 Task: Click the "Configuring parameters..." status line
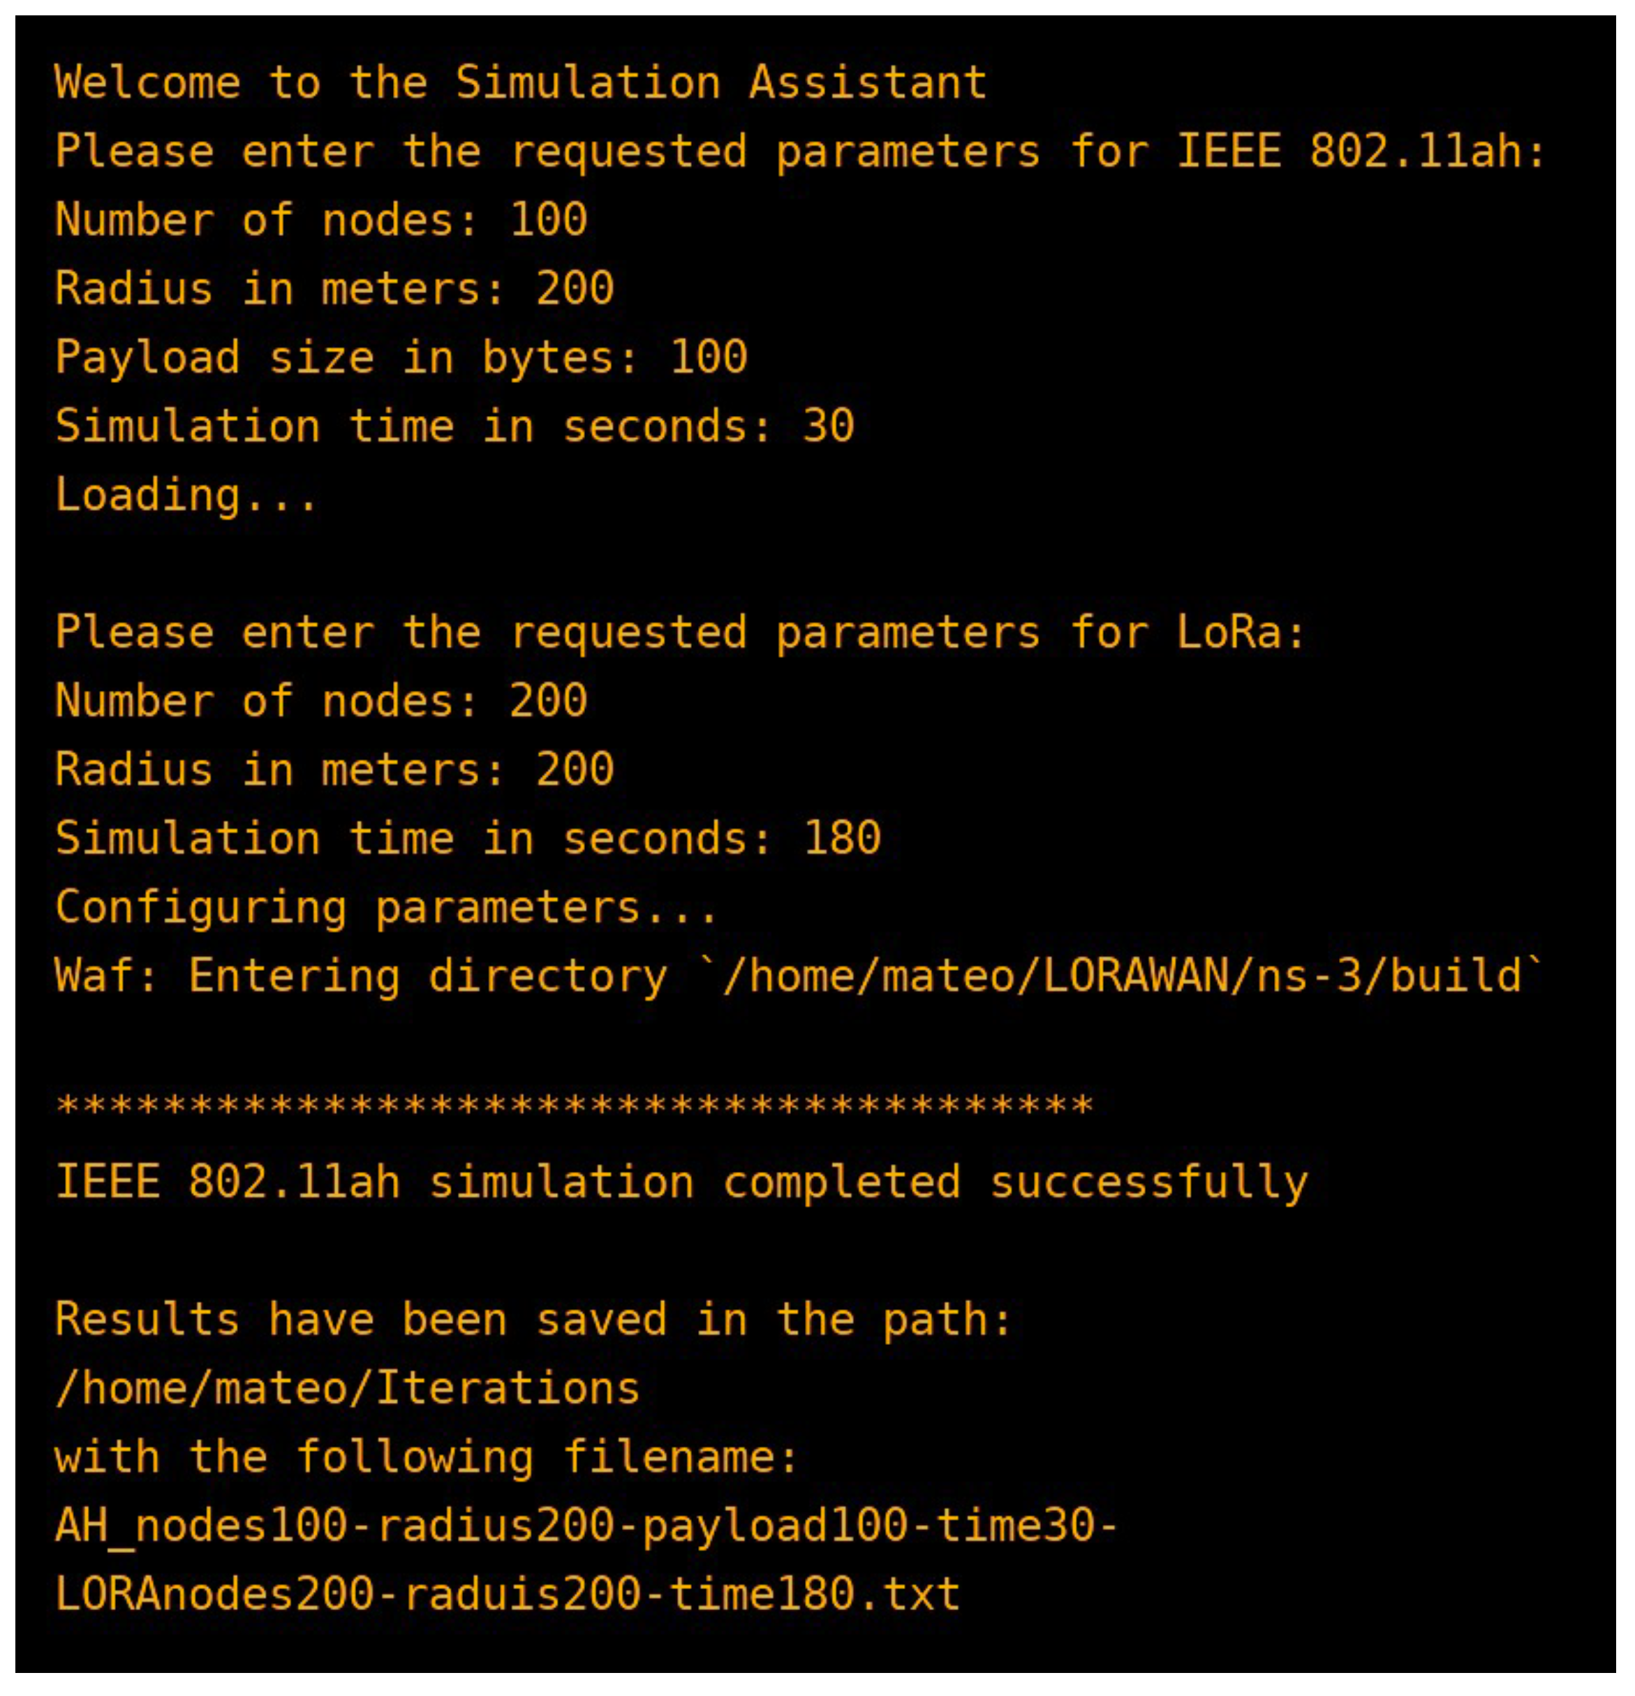(386, 908)
